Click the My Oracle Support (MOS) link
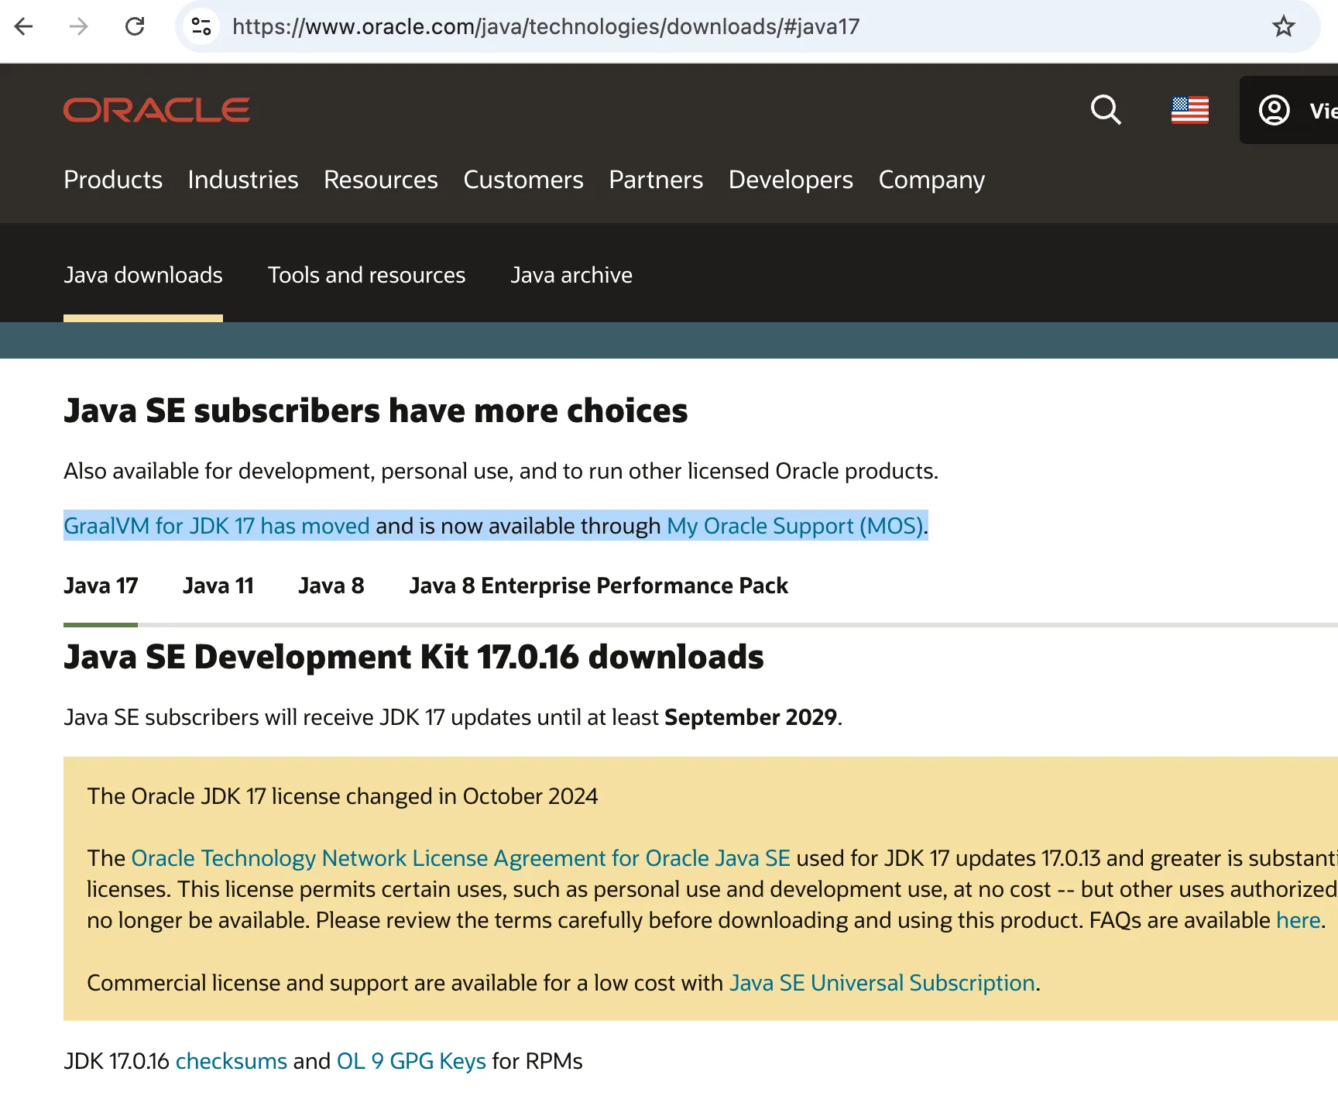The image size is (1338, 1106). tap(794, 526)
